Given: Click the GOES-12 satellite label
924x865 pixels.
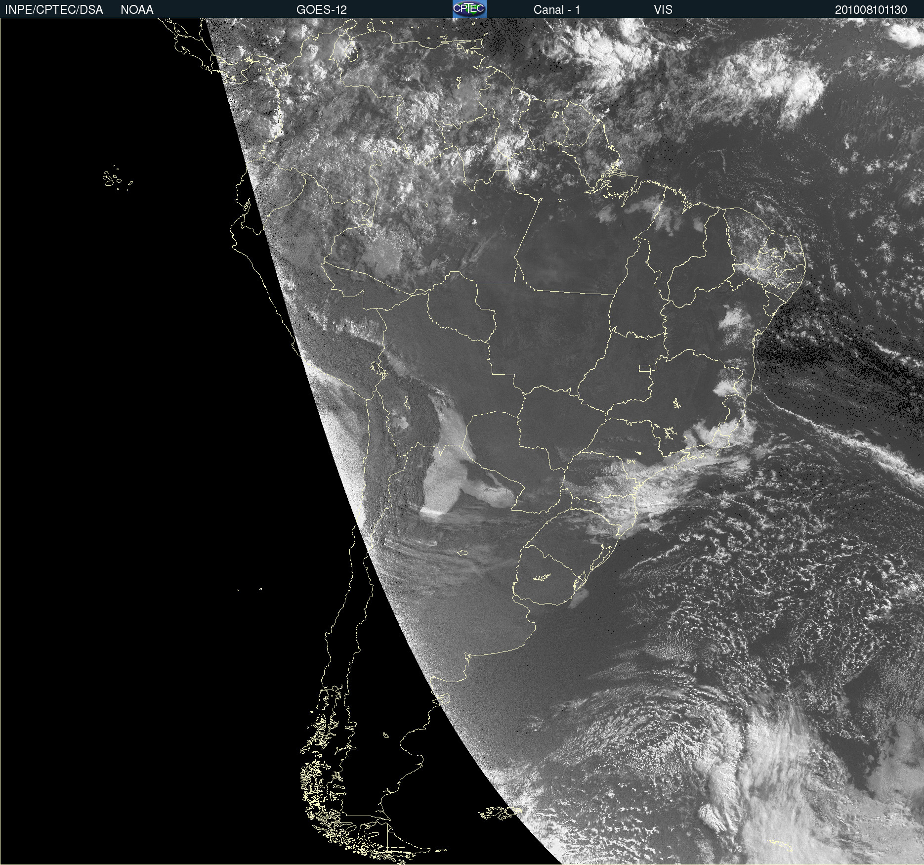Looking at the screenshot, I should (x=322, y=10).
